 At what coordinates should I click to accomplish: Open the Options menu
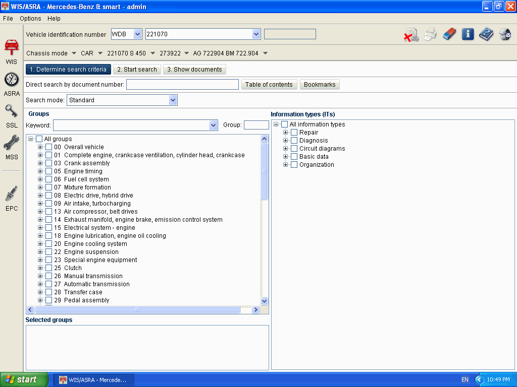pyautogui.click(x=30, y=19)
